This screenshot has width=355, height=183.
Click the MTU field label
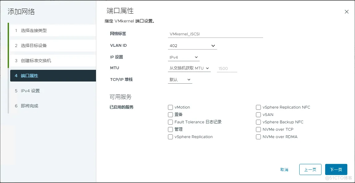coord(114,68)
